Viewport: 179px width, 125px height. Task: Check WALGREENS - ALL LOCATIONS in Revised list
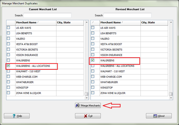point(93,66)
